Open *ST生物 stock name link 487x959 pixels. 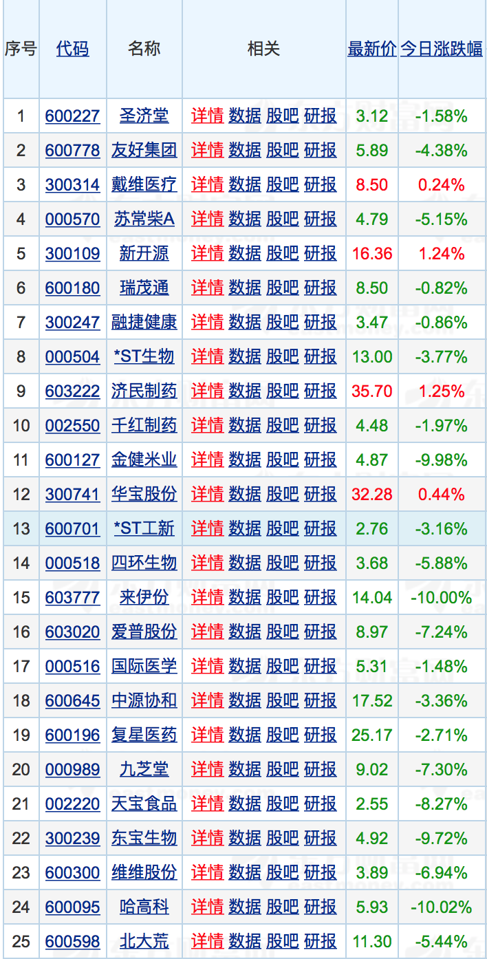(144, 357)
